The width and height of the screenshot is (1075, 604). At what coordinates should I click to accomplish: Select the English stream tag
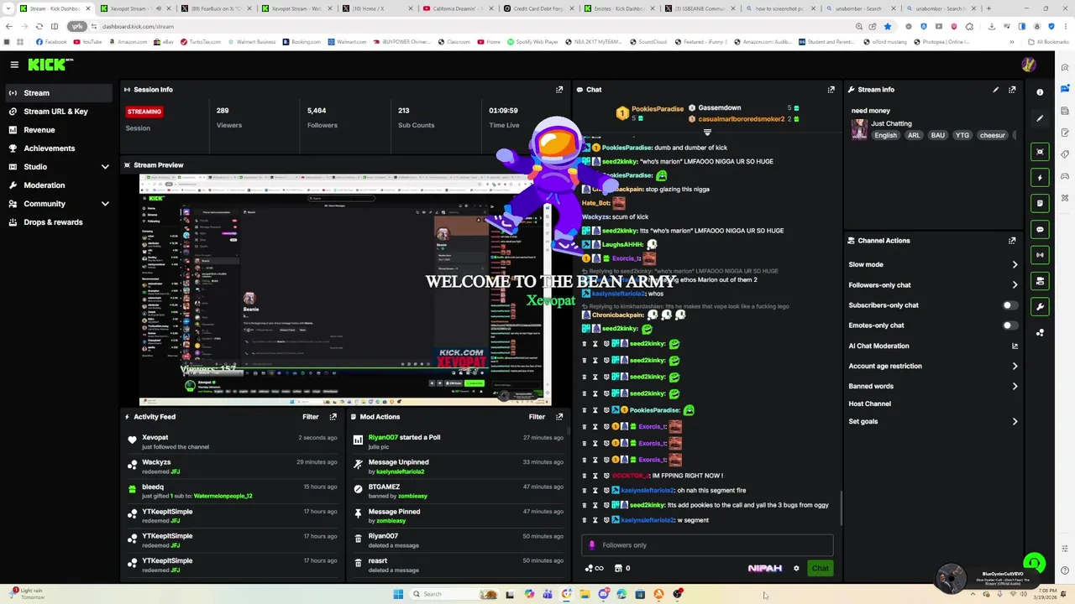click(x=885, y=135)
